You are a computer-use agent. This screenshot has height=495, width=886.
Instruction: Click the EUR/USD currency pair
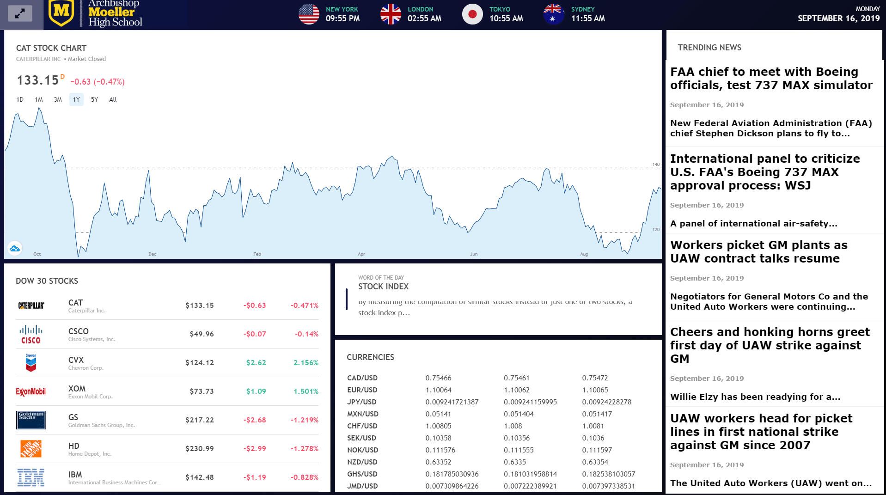362,390
